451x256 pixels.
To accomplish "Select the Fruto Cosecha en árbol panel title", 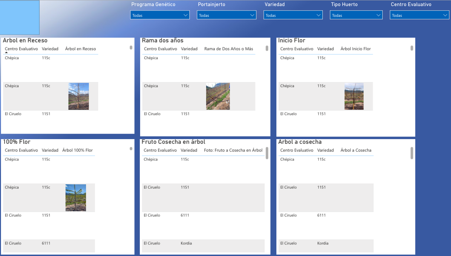I will [173, 142].
